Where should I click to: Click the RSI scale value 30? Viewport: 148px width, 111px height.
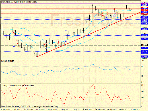tap(142, 76)
